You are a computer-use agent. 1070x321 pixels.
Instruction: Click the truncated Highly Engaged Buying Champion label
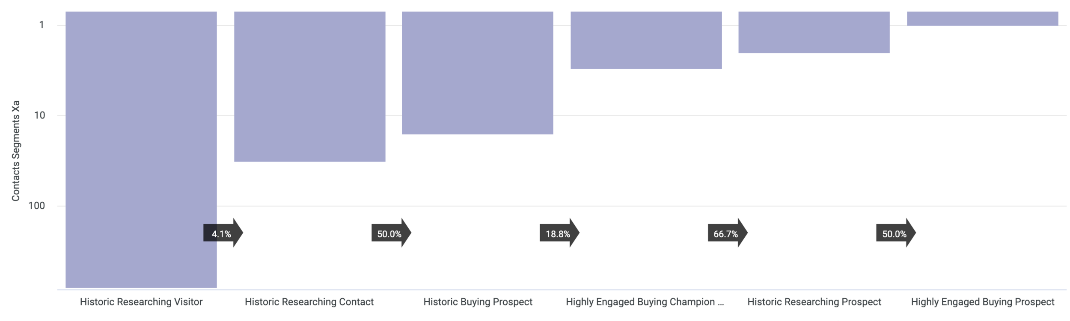(645, 302)
